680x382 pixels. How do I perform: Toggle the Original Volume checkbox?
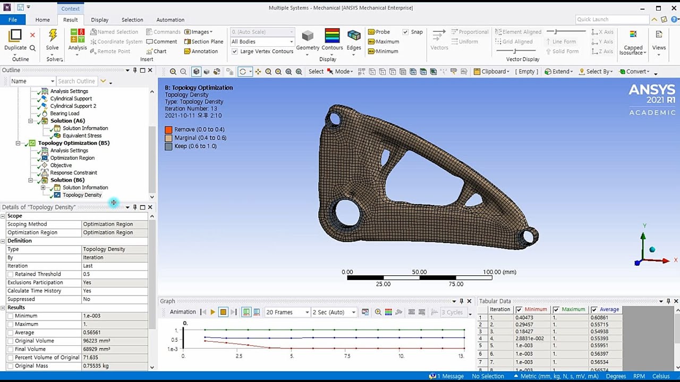click(11, 341)
